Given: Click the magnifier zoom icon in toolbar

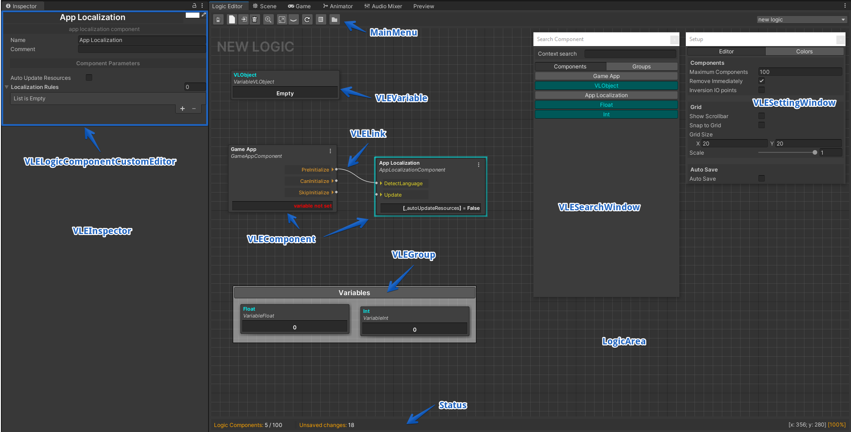Looking at the screenshot, I should pyautogui.click(x=268, y=20).
